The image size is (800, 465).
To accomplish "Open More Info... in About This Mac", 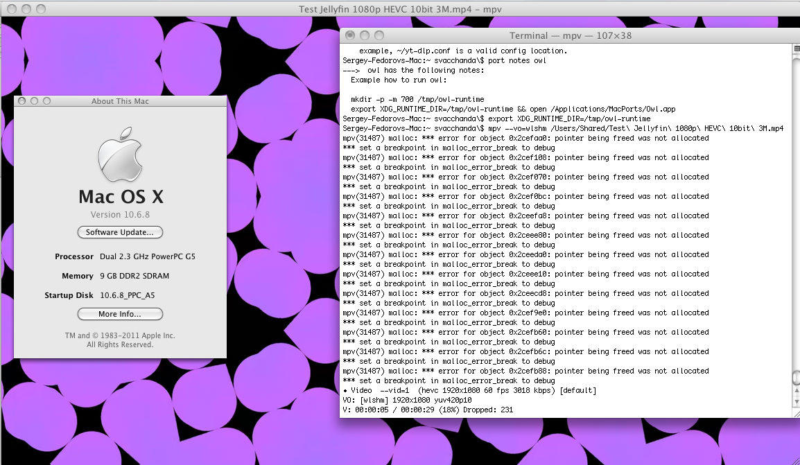I will coord(120,314).
